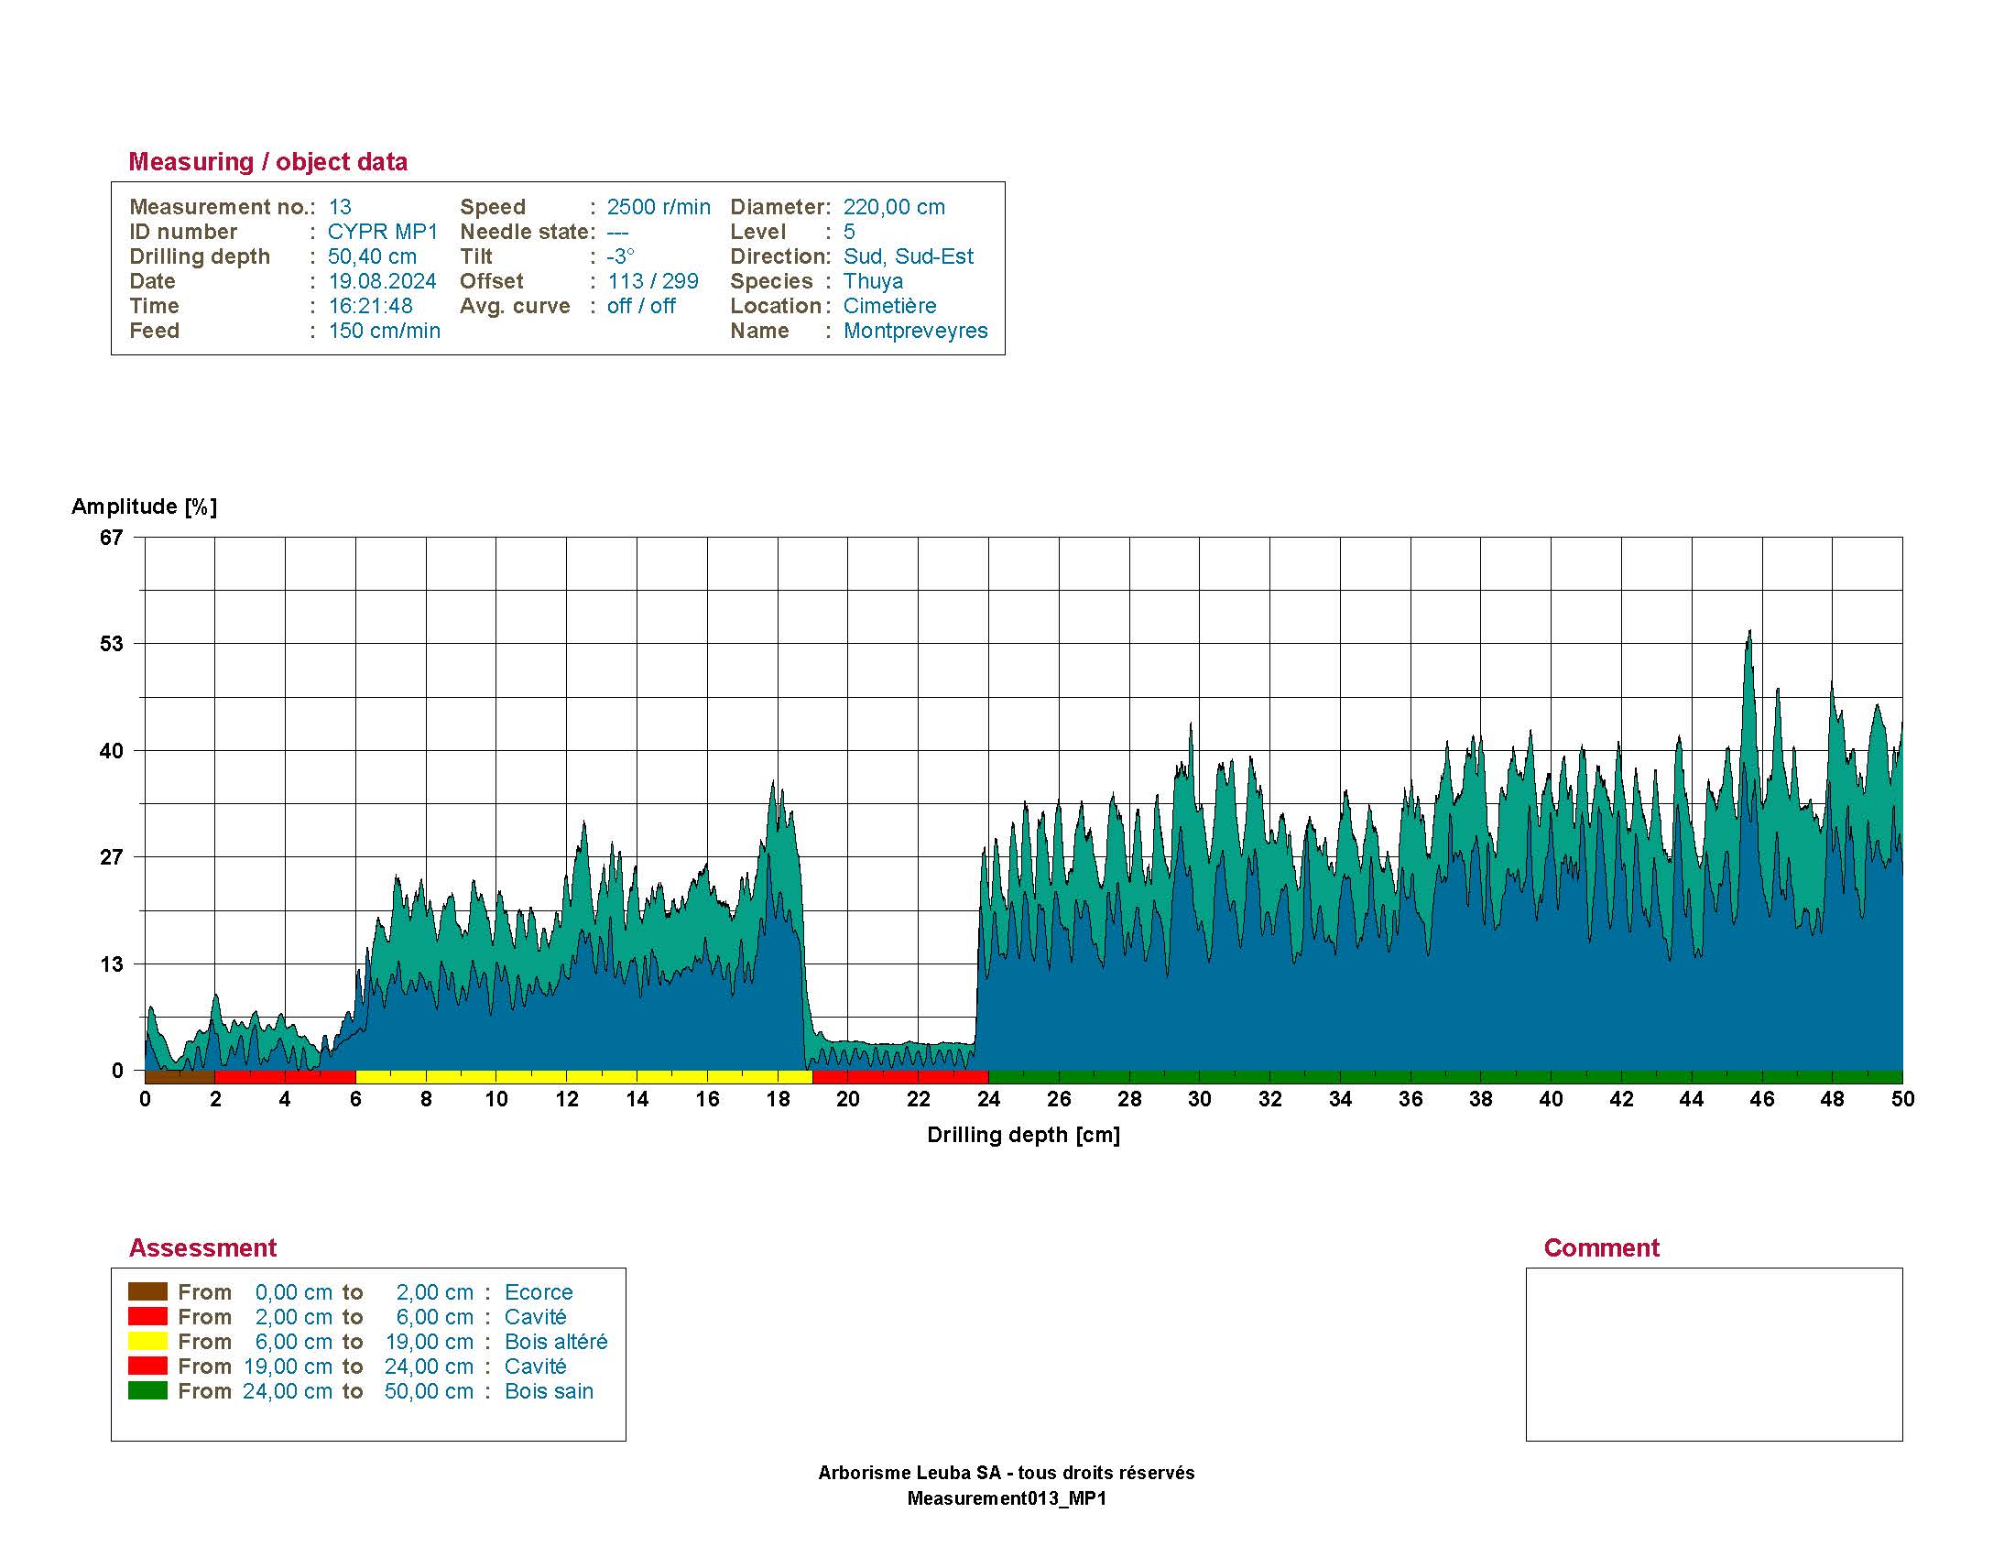Click the red swatch for 2,00–6,00 cm Cavité

[147, 1316]
